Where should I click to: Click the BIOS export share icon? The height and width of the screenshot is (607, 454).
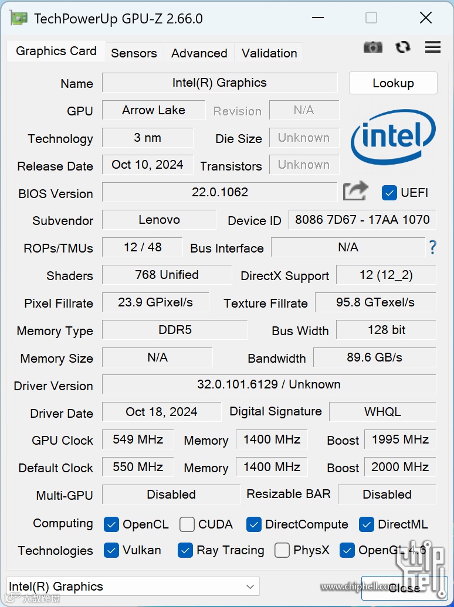tap(355, 191)
